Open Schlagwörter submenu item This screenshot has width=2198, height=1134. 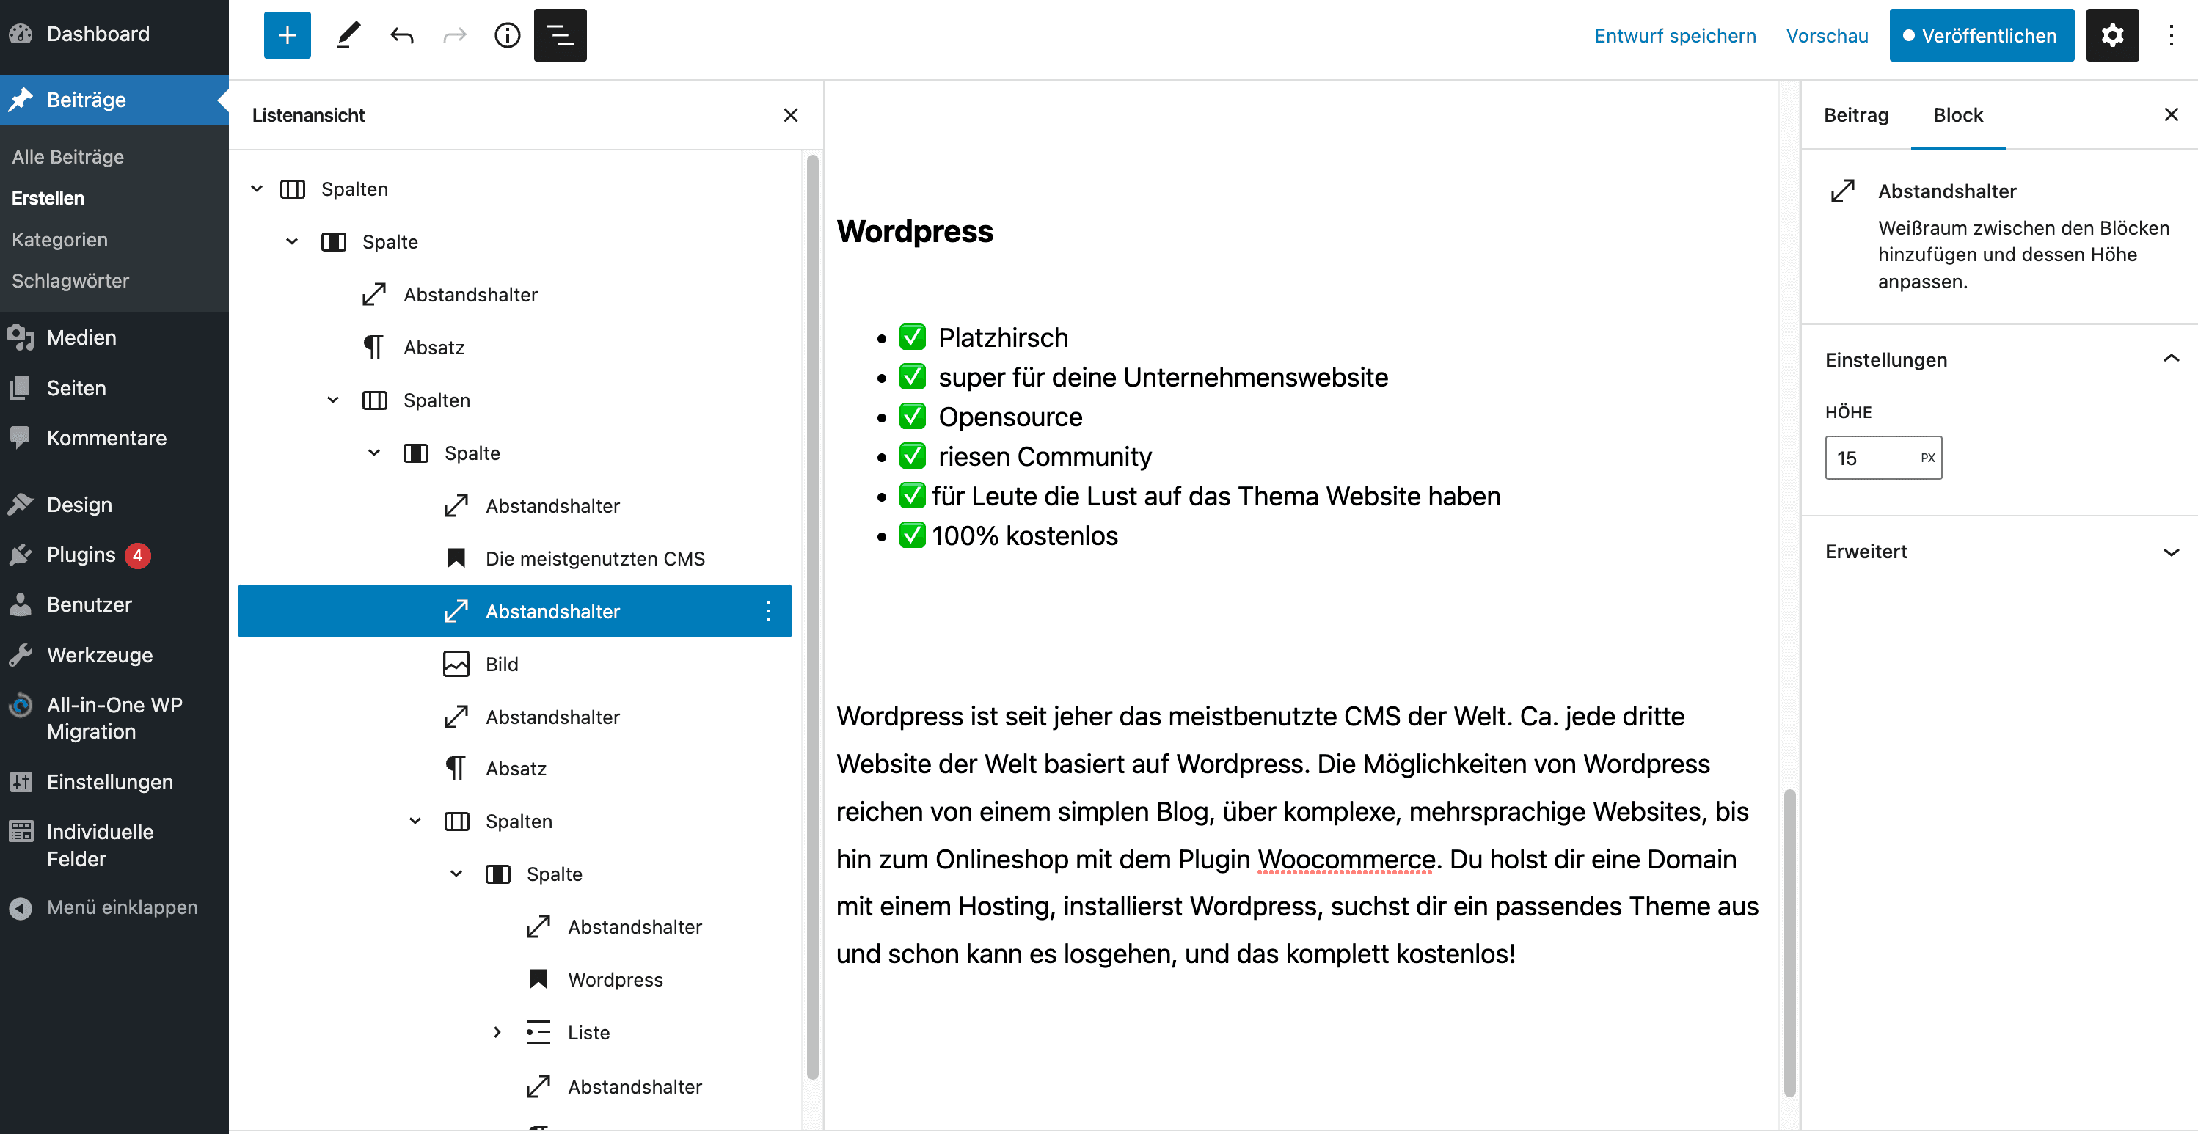pos(71,281)
